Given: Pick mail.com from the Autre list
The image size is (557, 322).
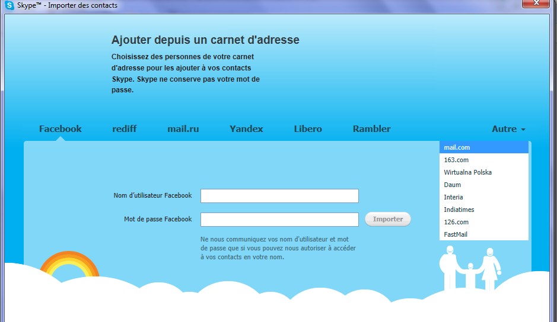Looking at the screenshot, I should pyautogui.click(x=484, y=147).
